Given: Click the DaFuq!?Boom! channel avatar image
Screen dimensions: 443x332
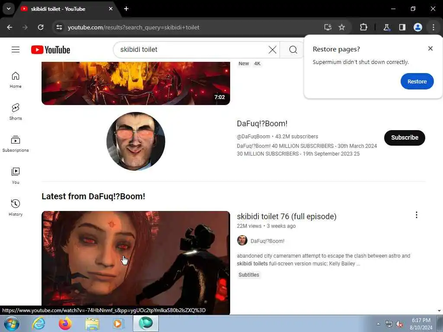Looking at the screenshot, I should (x=135, y=141).
